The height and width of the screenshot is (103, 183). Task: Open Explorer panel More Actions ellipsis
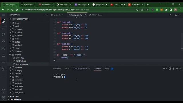[x=46, y=15]
